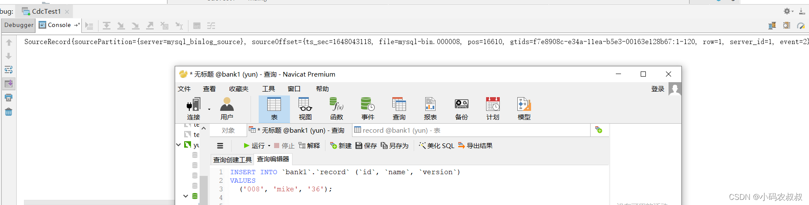Click the 停止 stop button
Image resolution: width=809 pixels, height=205 pixels.
(x=284, y=146)
